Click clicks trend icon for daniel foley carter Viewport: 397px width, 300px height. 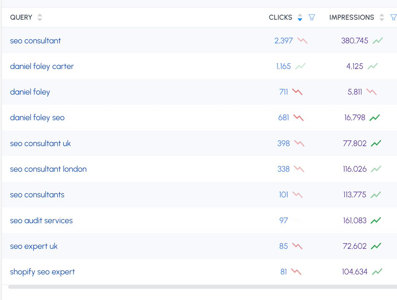coord(300,66)
